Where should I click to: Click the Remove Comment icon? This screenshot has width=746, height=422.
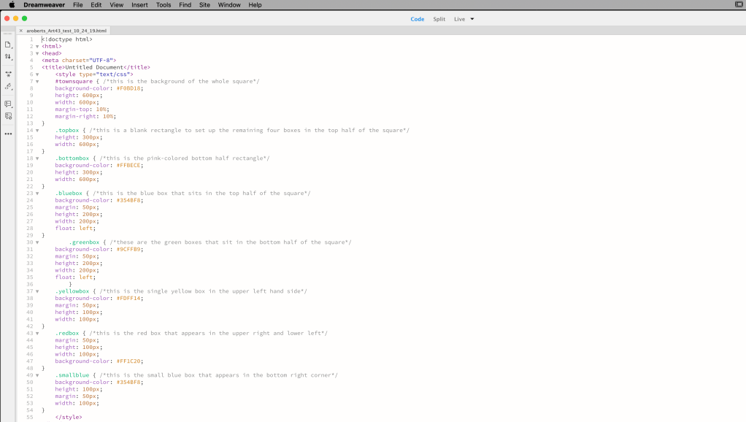coord(8,116)
